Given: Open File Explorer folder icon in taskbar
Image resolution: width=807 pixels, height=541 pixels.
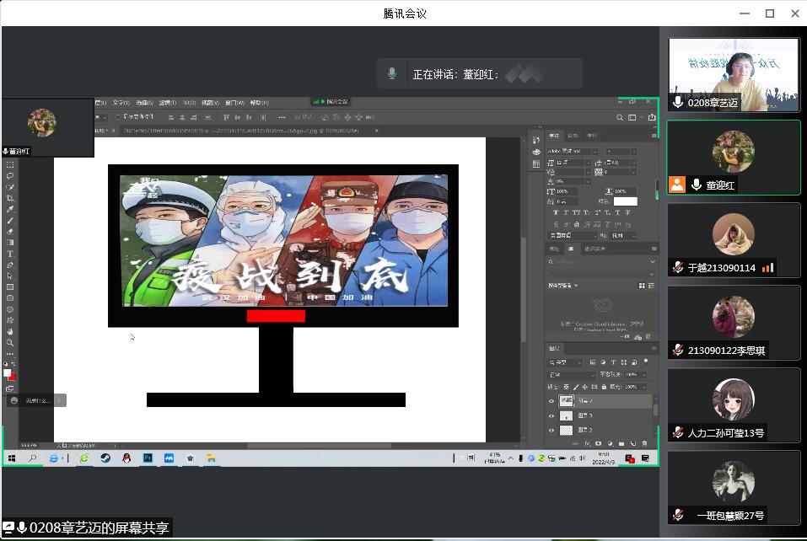Looking at the screenshot, I should coord(211,458).
